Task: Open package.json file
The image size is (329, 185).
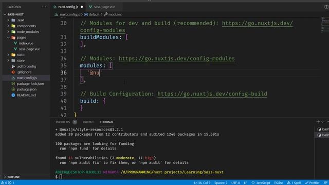Action: pos(27,89)
